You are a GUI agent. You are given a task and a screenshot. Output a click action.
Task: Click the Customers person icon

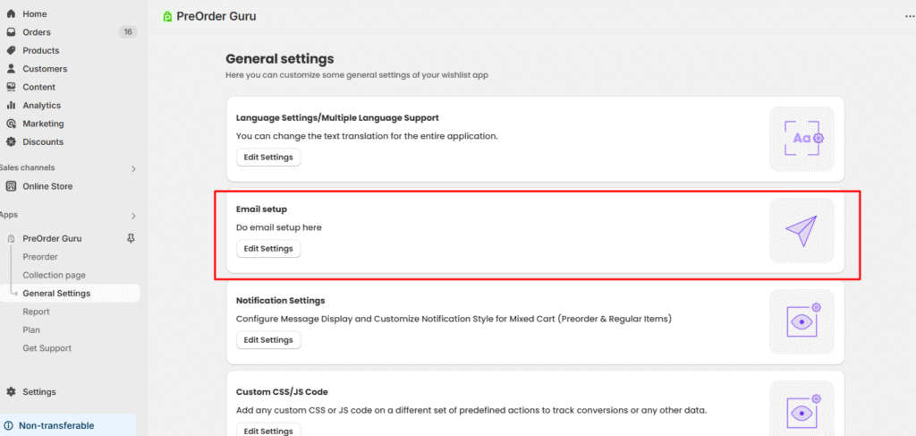point(11,69)
